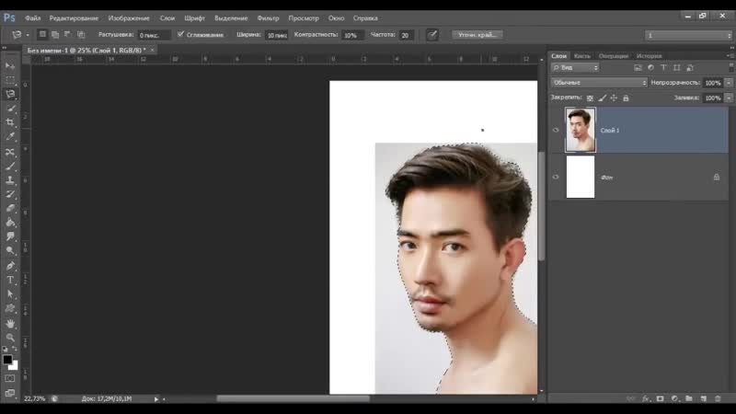Screen dimensions: 736x414
Task: Click the Ширина width input field
Action: [276, 35]
